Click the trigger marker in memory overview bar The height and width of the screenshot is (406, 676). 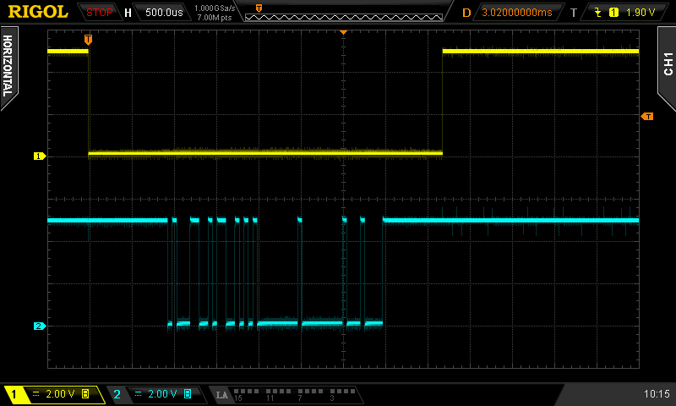coord(259,8)
